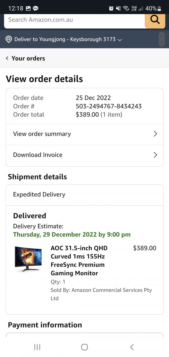
Task: Tap the Android home button
Action: click(84, 347)
